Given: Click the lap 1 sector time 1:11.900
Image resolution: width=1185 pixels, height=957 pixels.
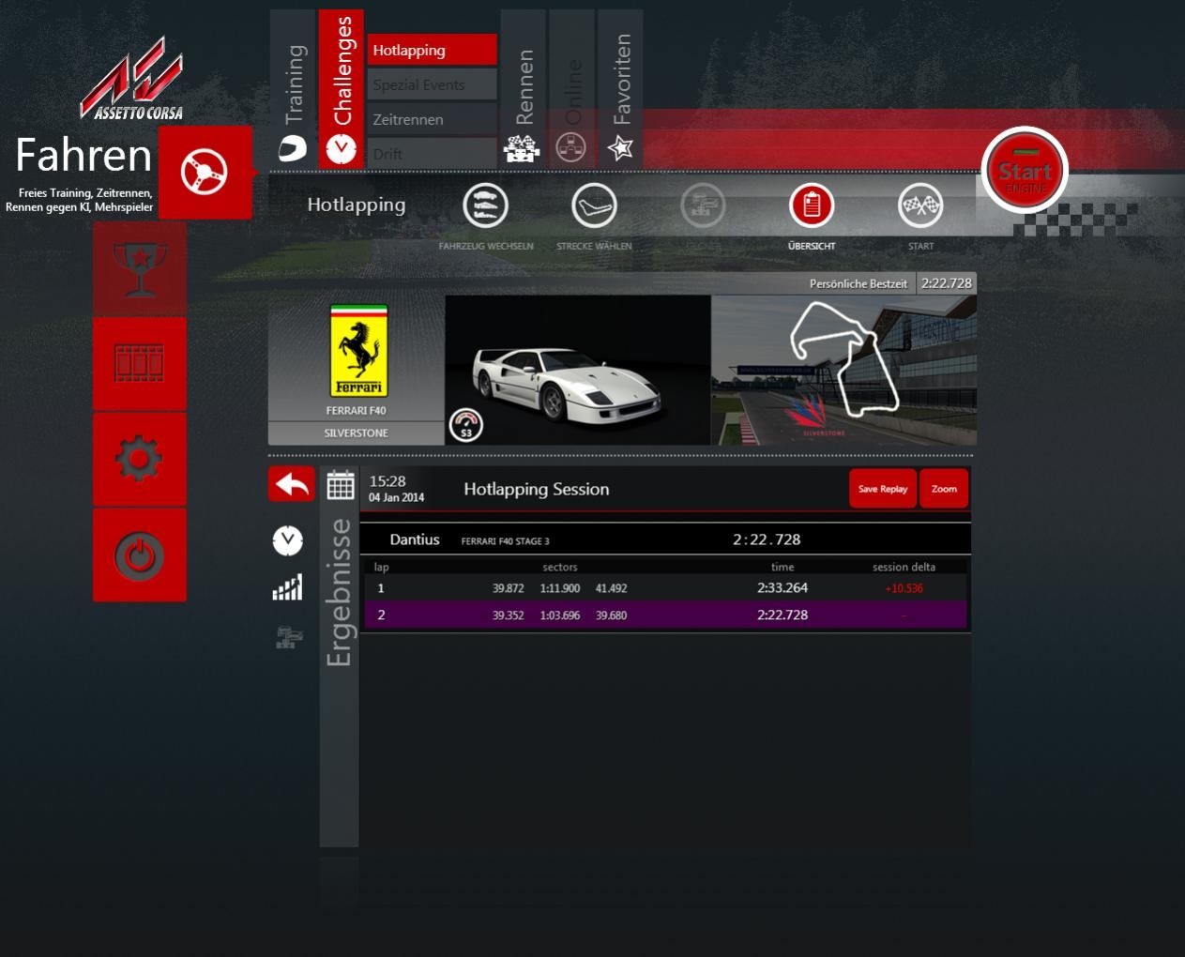Looking at the screenshot, I should pyautogui.click(x=560, y=588).
